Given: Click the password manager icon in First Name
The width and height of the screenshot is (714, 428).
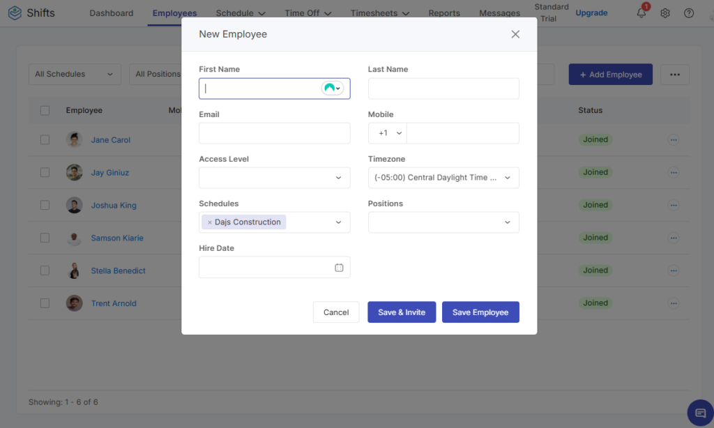Looking at the screenshot, I should (332, 88).
